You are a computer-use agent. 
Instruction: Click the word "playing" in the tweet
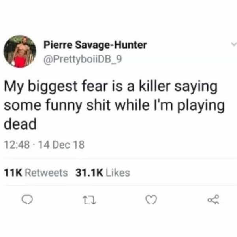201,106
